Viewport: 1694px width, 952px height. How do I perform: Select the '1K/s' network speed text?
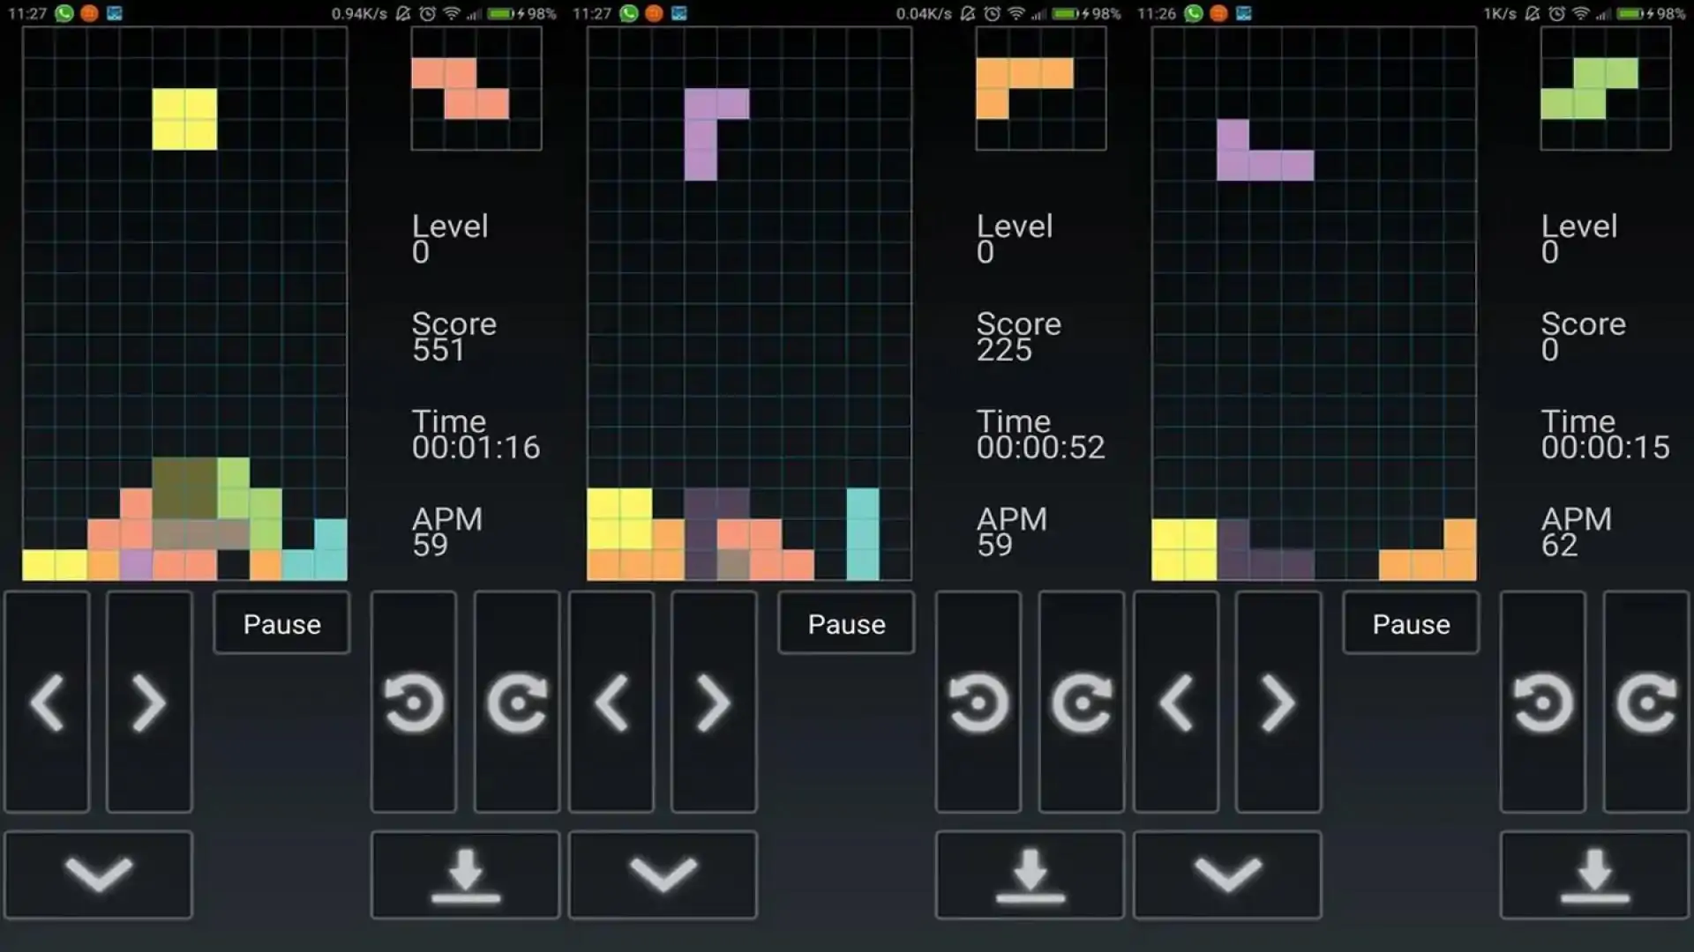tap(1500, 13)
